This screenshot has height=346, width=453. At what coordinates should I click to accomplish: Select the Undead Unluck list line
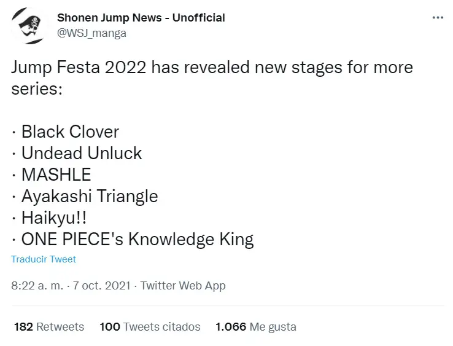pyautogui.click(x=77, y=153)
